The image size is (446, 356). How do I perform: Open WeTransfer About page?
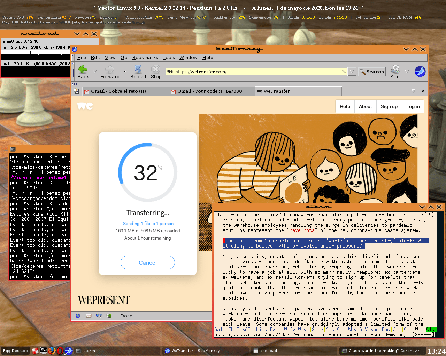coord(366,106)
